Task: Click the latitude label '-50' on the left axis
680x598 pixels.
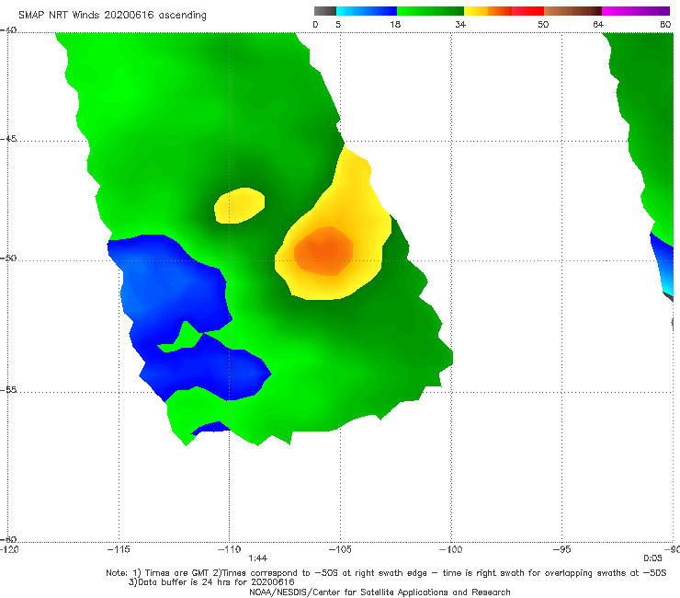Action: click(x=8, y=258)
